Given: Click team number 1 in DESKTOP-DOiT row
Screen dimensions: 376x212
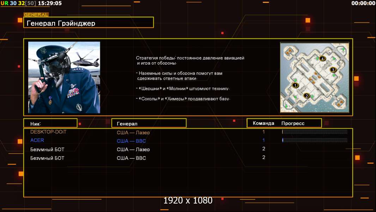Looking at the screenshot, I should 263,132.
